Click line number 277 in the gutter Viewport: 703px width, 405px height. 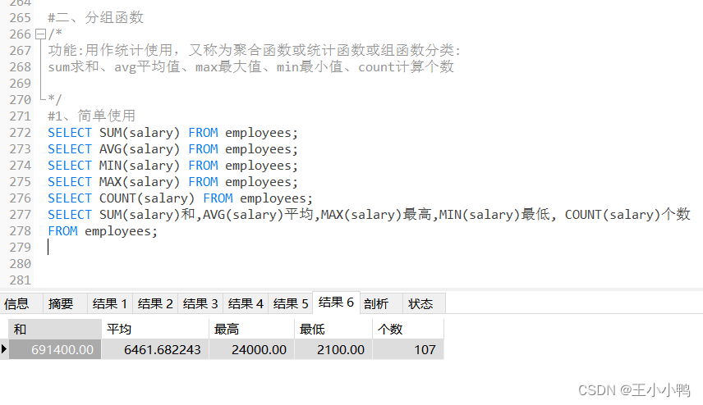[21, 214]
